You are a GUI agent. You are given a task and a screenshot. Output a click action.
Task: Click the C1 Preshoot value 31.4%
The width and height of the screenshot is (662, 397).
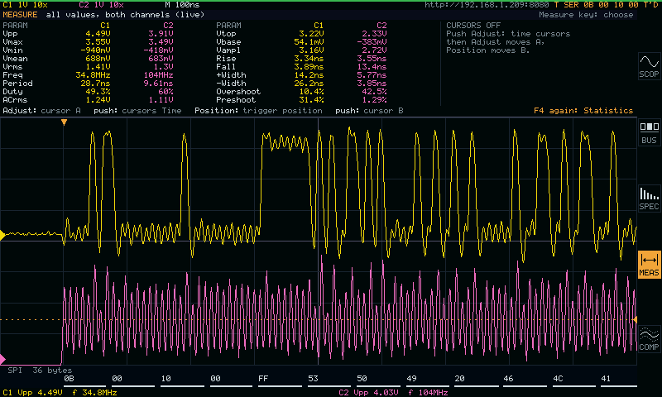coord(311,100)
